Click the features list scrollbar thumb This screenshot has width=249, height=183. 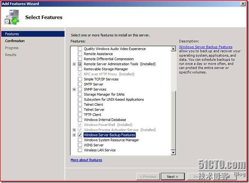click(173, 120)
